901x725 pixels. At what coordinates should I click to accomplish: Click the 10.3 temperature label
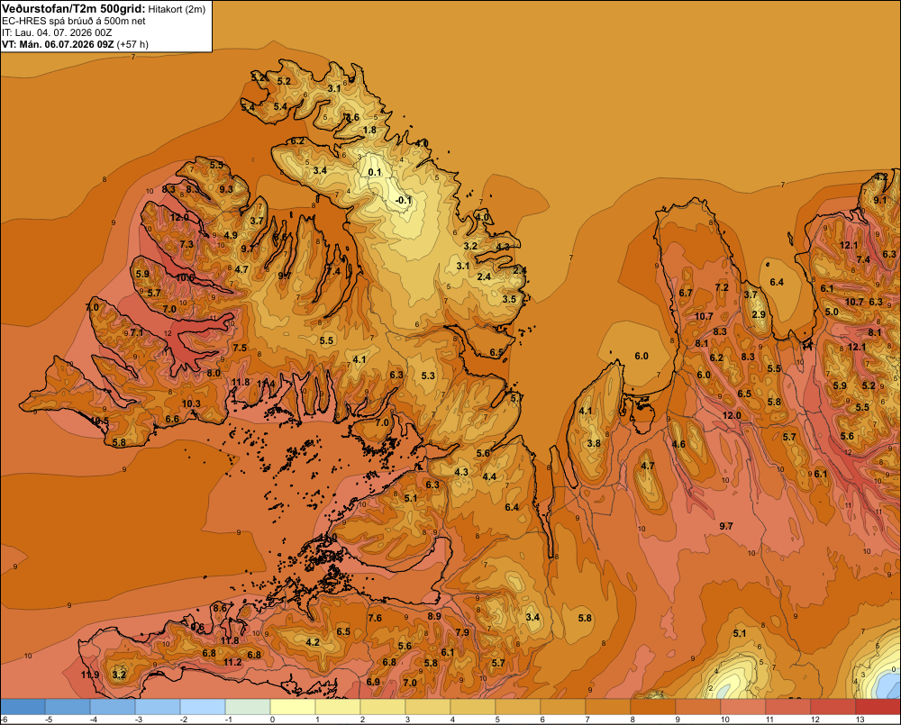point(191,403)
